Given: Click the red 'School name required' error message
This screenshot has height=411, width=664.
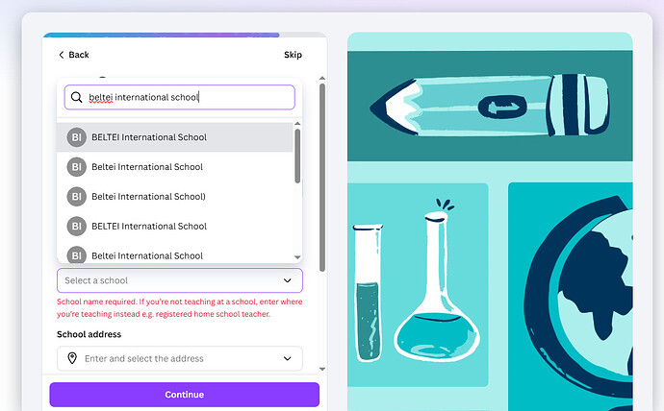Looking at the screenshot, I should pyautogui.click(x=180, y=308).
